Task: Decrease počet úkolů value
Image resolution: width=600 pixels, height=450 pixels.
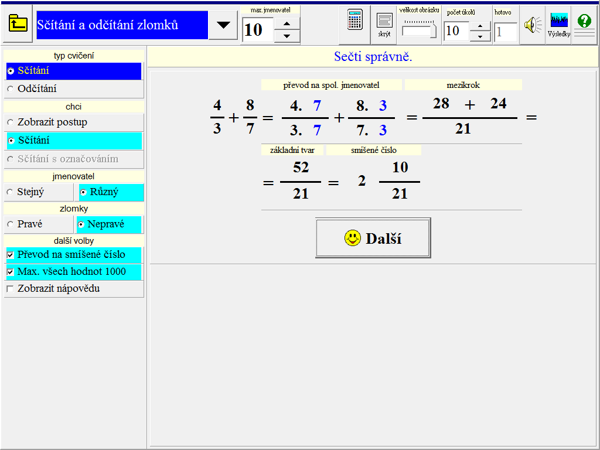Action: pos(480,37)
